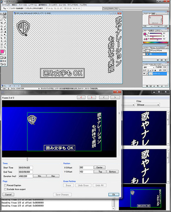Go to next frame with red right arrow
The image size is (171, 212).
[92, 97]
